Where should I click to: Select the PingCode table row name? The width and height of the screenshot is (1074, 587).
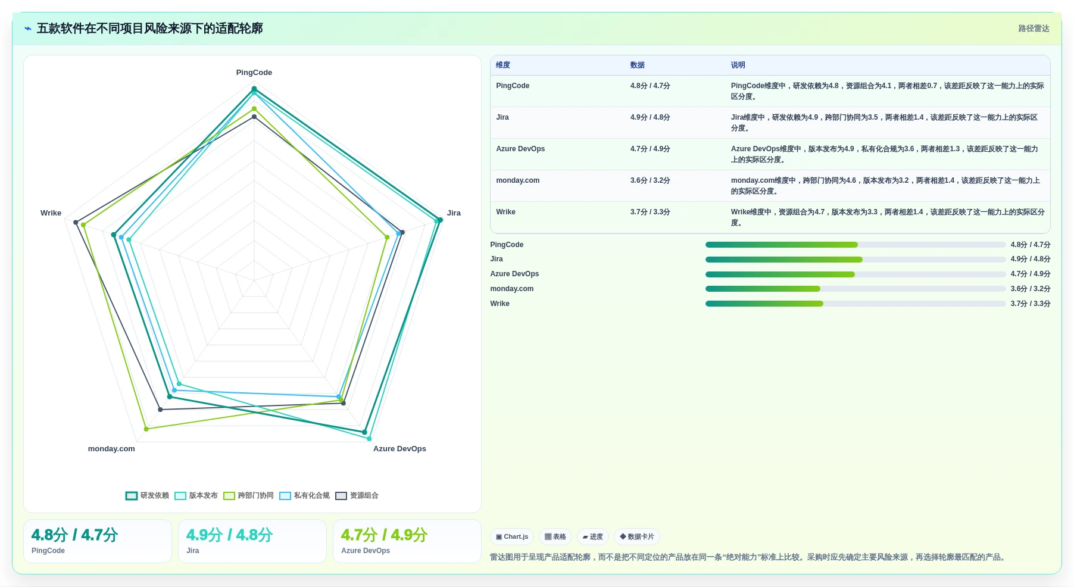(513, 86)
